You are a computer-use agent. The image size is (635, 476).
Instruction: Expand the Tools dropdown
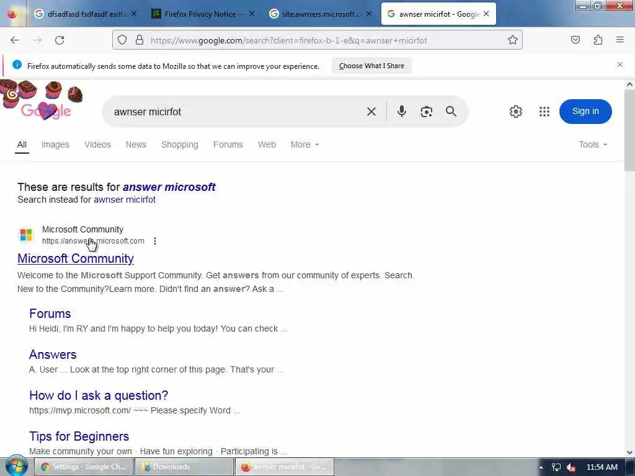pos(592,144)
